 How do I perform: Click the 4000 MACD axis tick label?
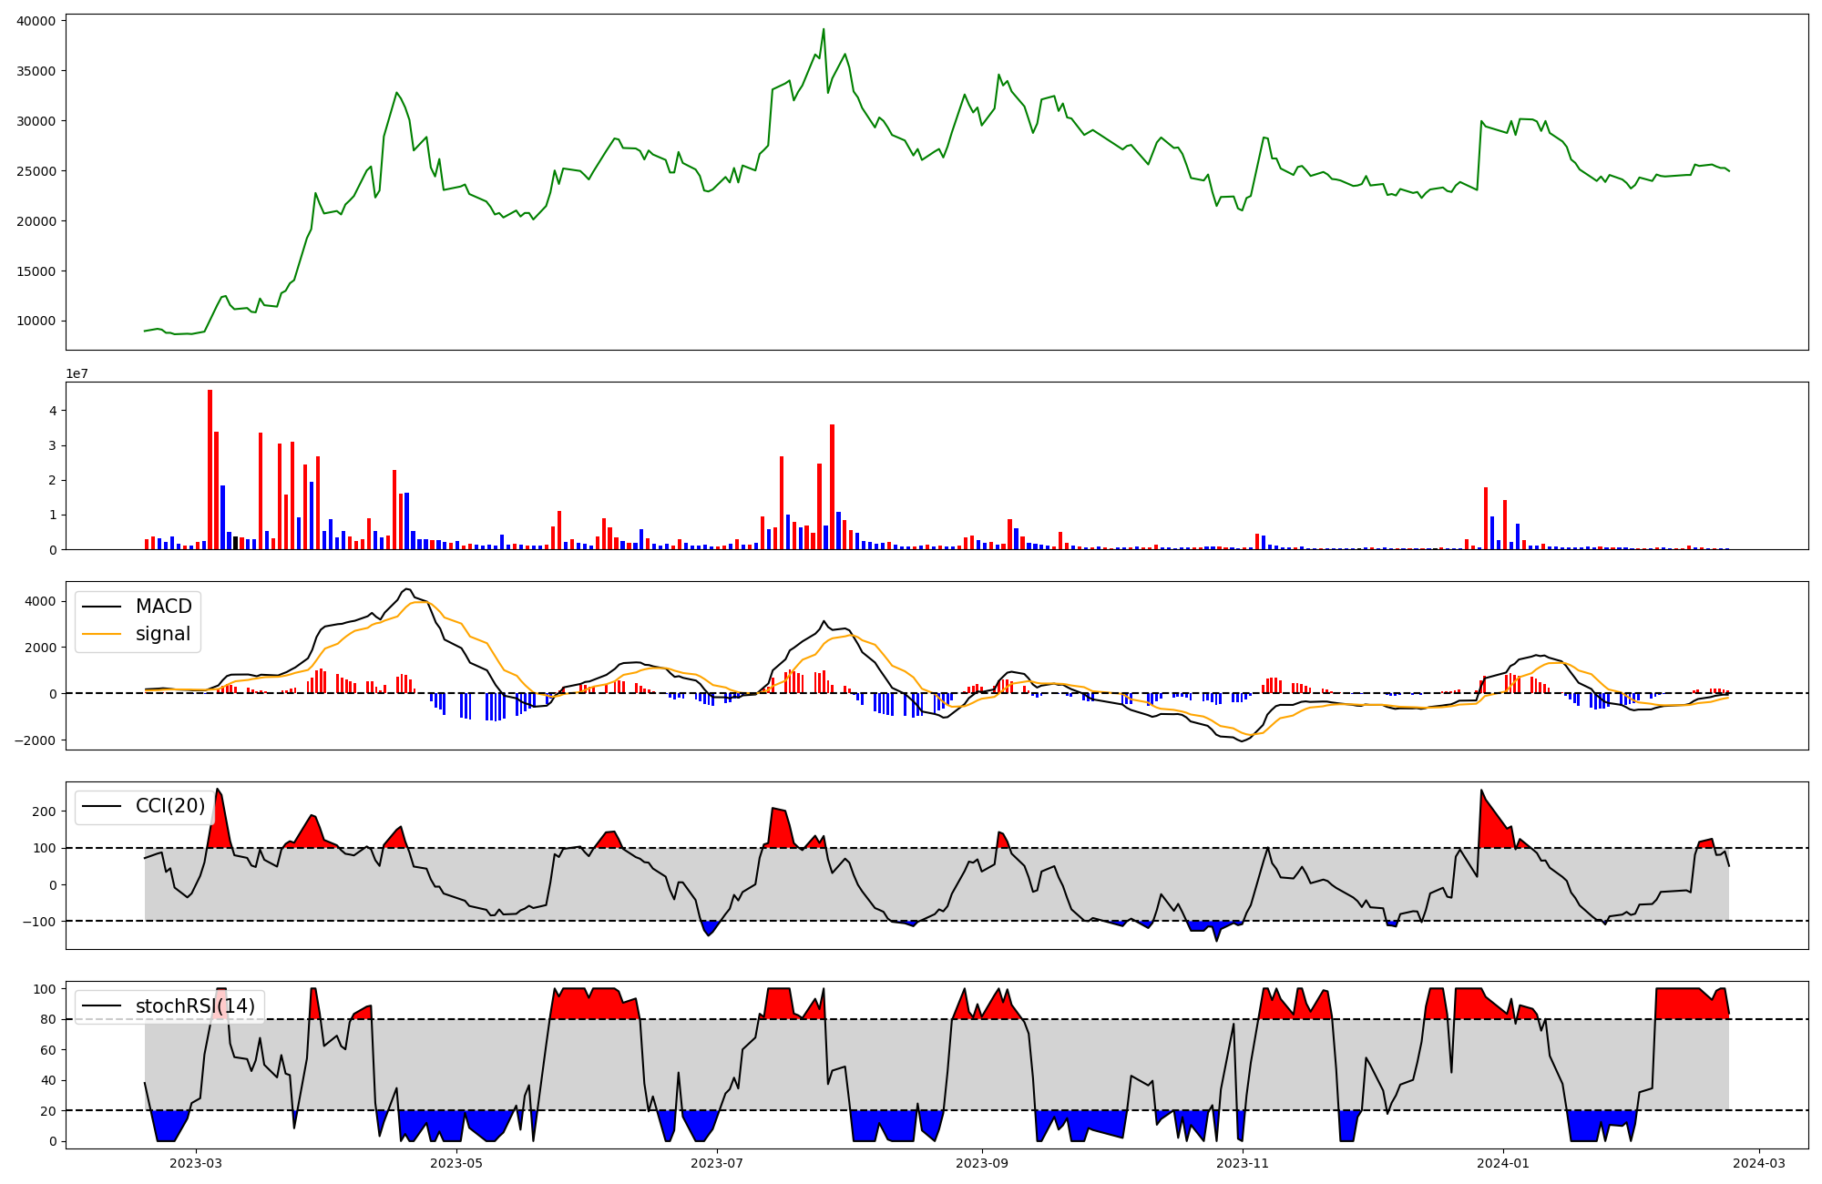(x=40, y=601)
